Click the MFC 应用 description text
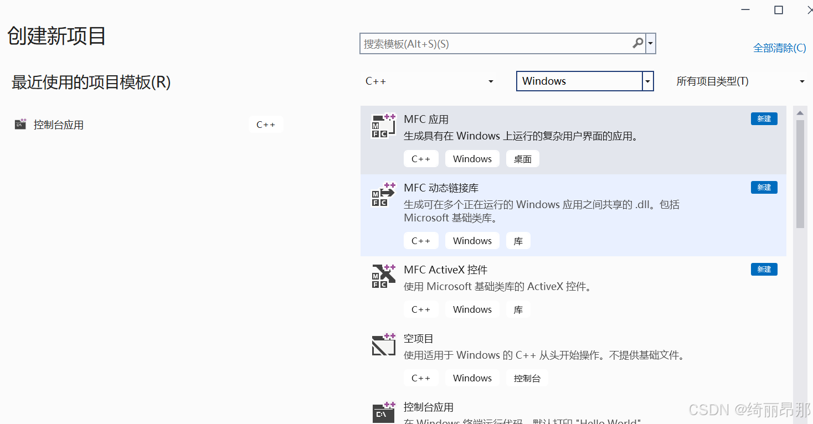 point(521,136)
